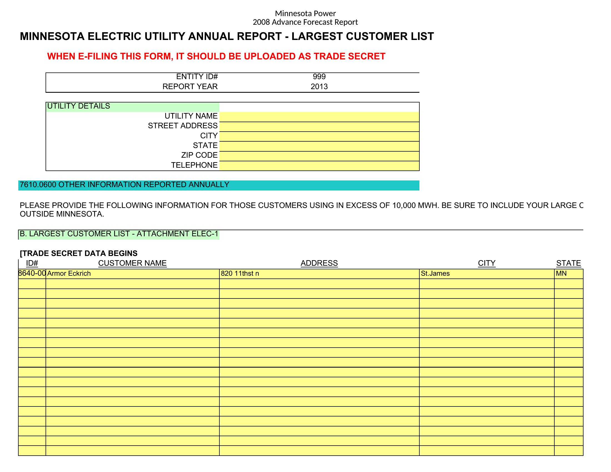Click the STREET ADDRESS yellow input field
611x472 pixels.
click(x=319, y=127)
